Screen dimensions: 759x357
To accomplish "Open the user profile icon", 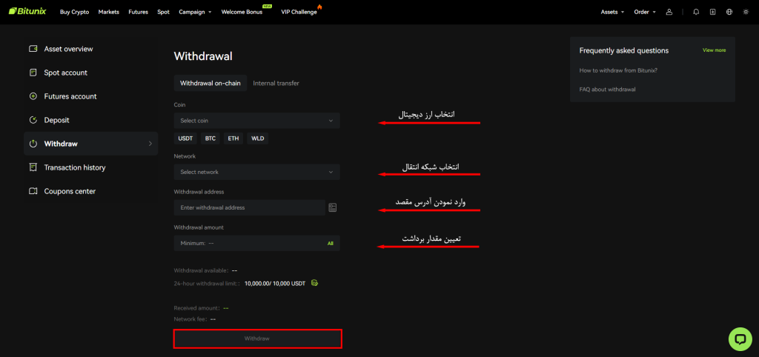I will pos(669,12).
